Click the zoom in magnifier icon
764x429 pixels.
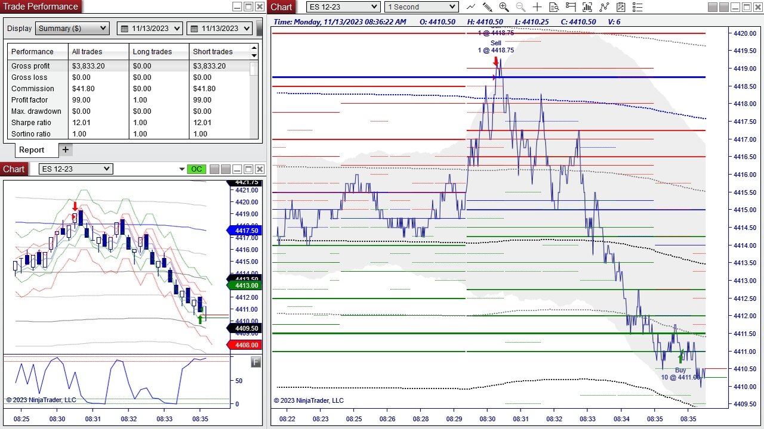click(504, 7)
